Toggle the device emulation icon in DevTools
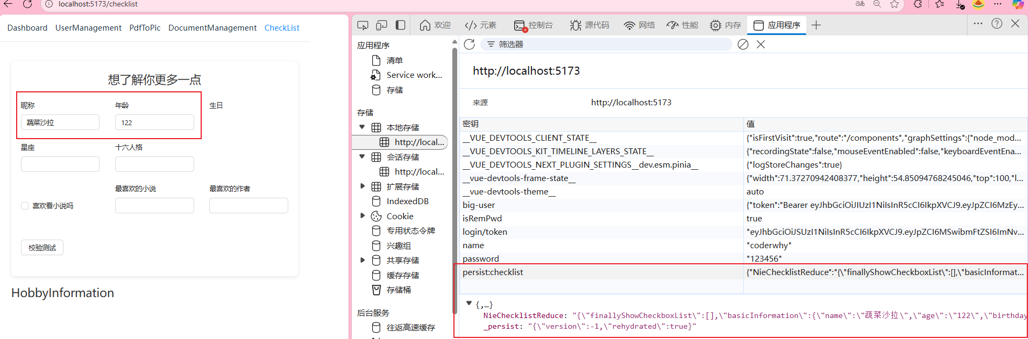 [x=381, y=25]
